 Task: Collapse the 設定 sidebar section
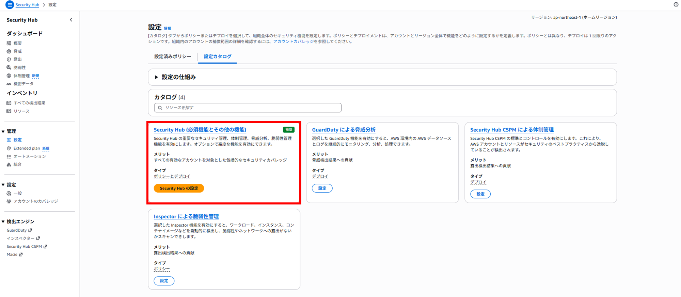tap(3, 185)
